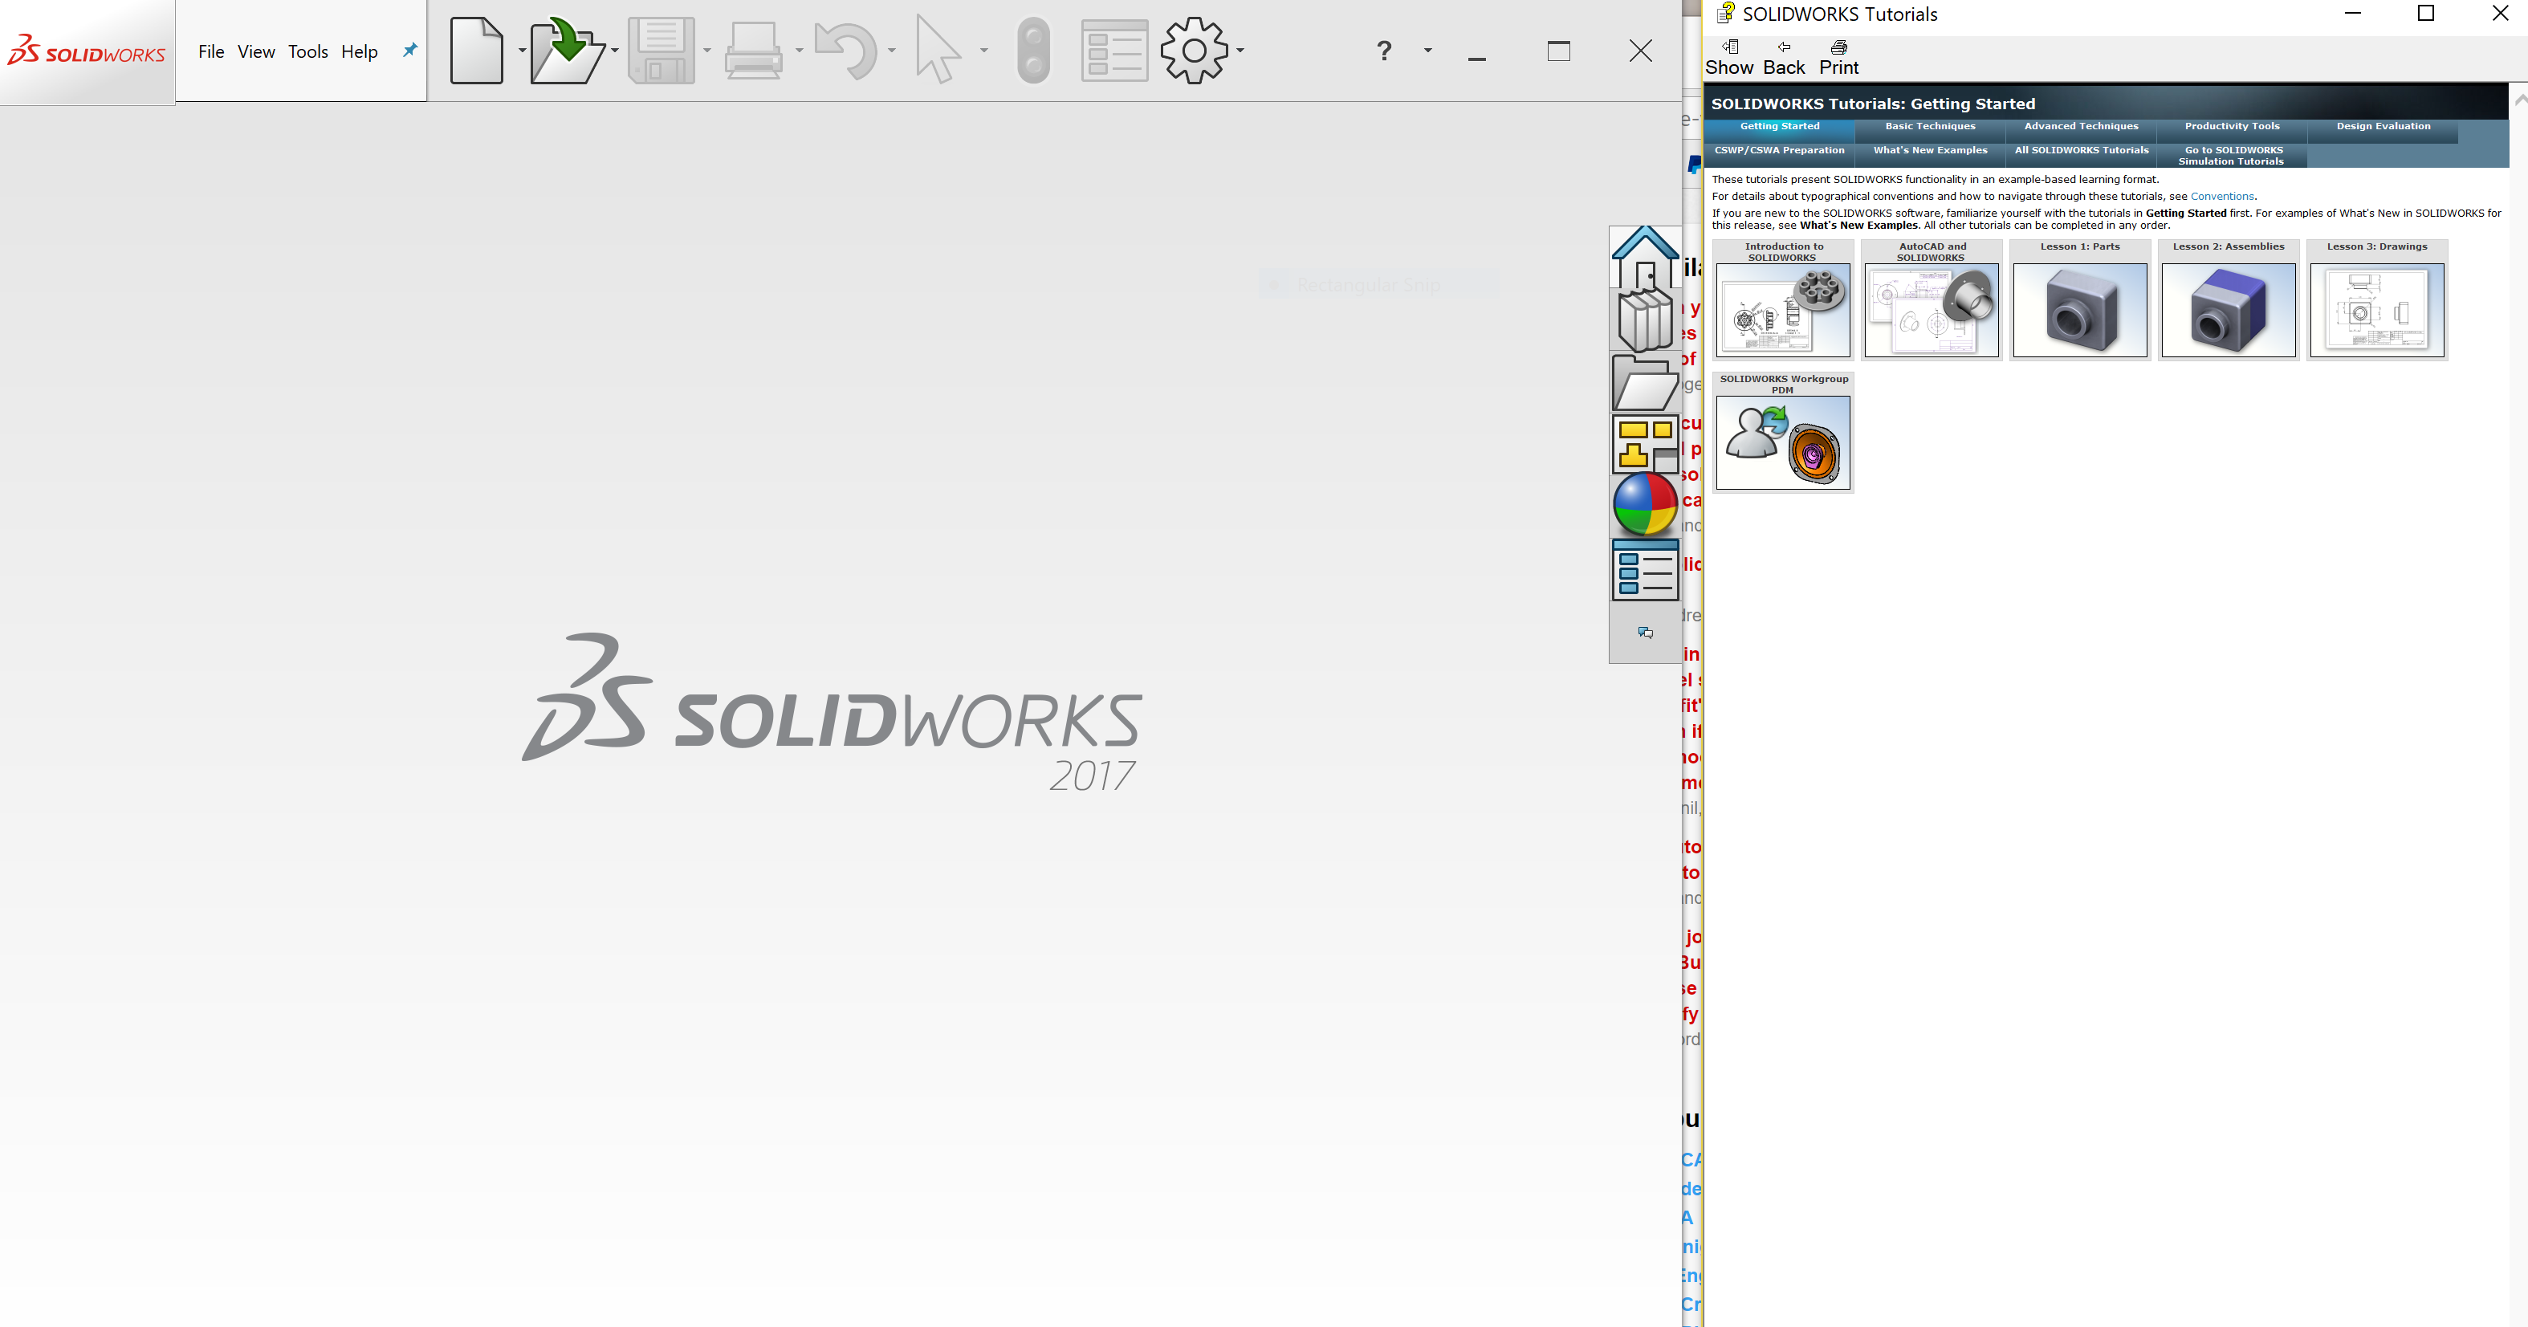Go to SOLIDWORKS Simulation Tutorials

pos(2232,156)
